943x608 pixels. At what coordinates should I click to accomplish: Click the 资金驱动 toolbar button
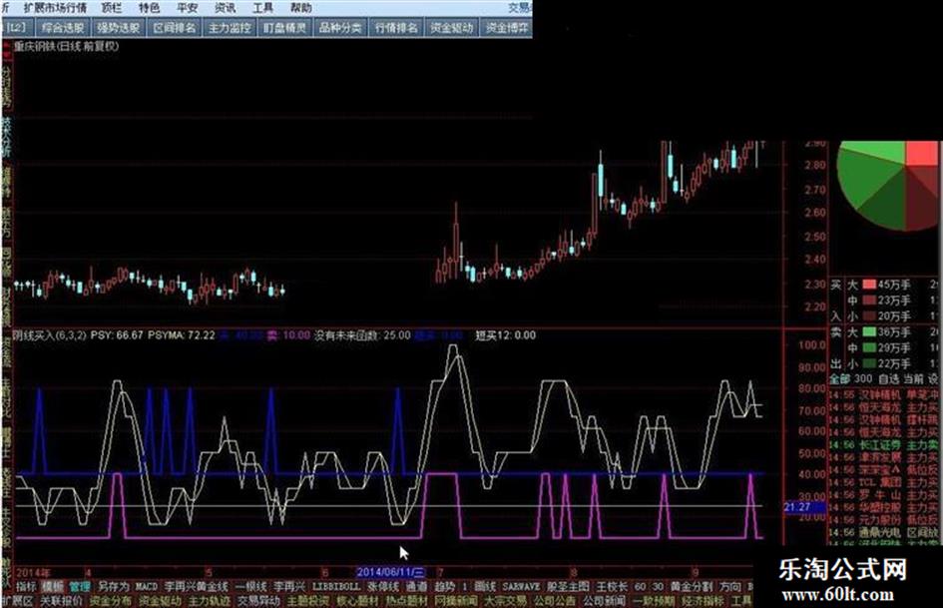coord(452,28)
